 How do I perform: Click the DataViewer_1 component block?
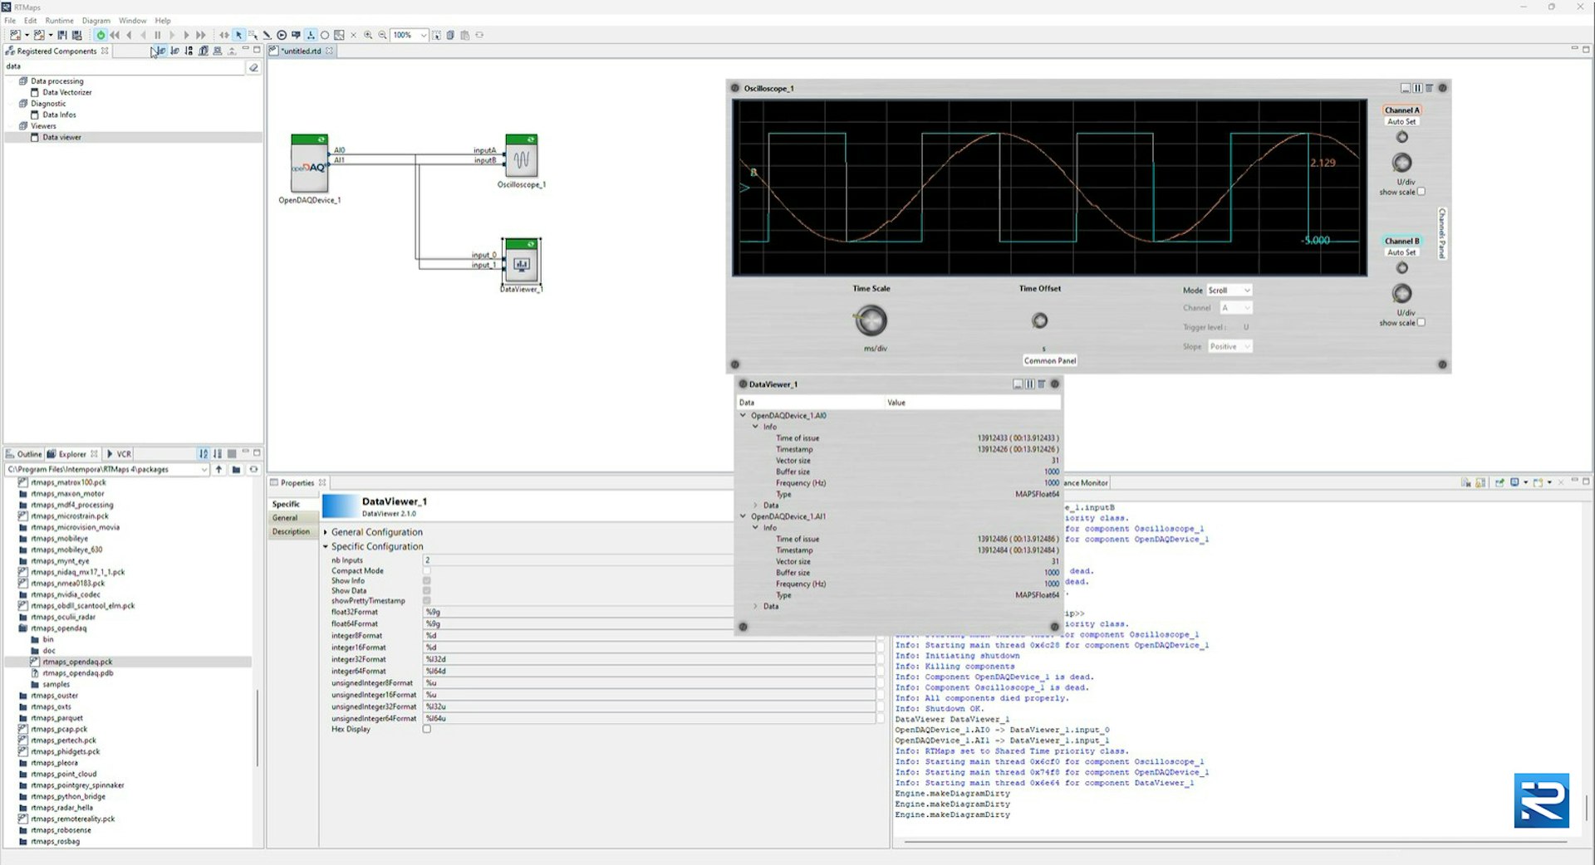pos(522,262)
